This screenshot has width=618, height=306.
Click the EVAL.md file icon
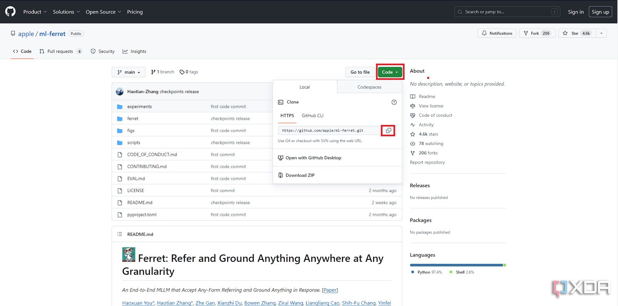click(x=120, y=178)
